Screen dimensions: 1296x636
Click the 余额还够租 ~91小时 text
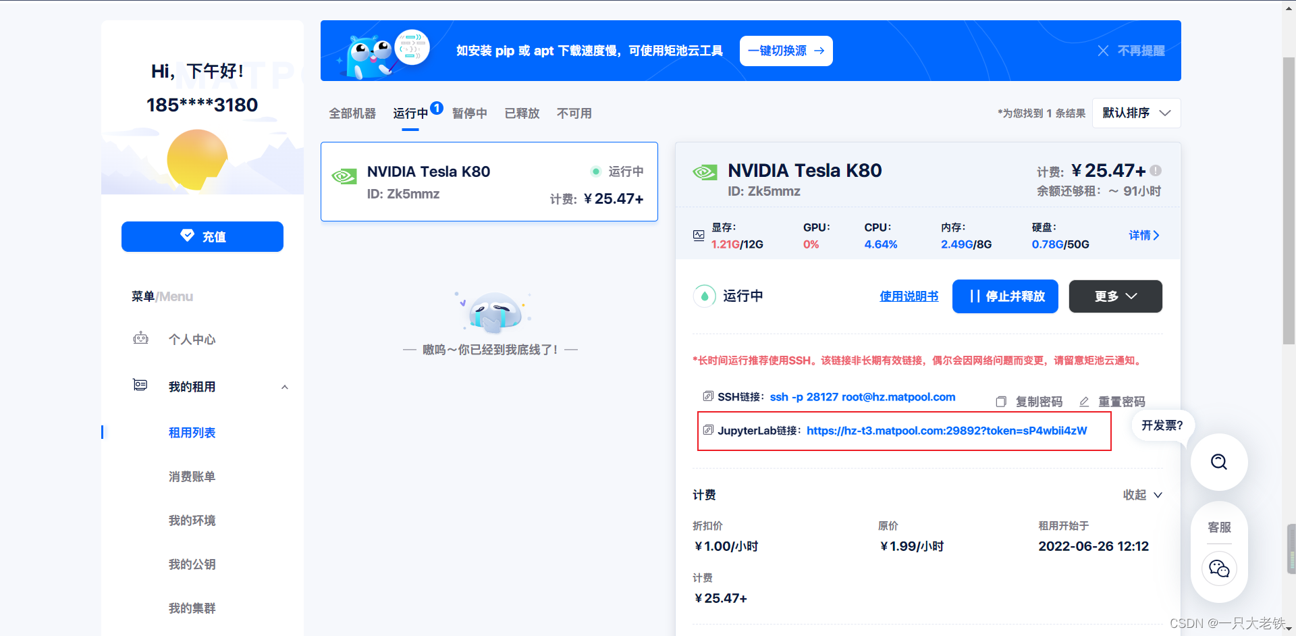pos(1099,191)
